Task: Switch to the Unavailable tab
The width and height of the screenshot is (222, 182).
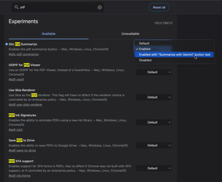Action: [130, 34]
